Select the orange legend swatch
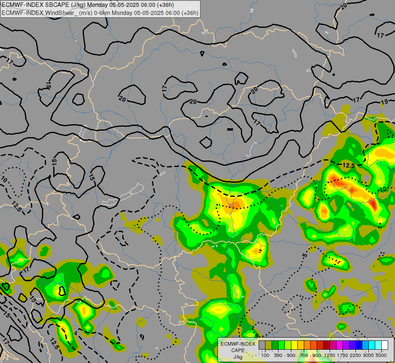Viewport: 395px width, 363px height. click(307, 345)
